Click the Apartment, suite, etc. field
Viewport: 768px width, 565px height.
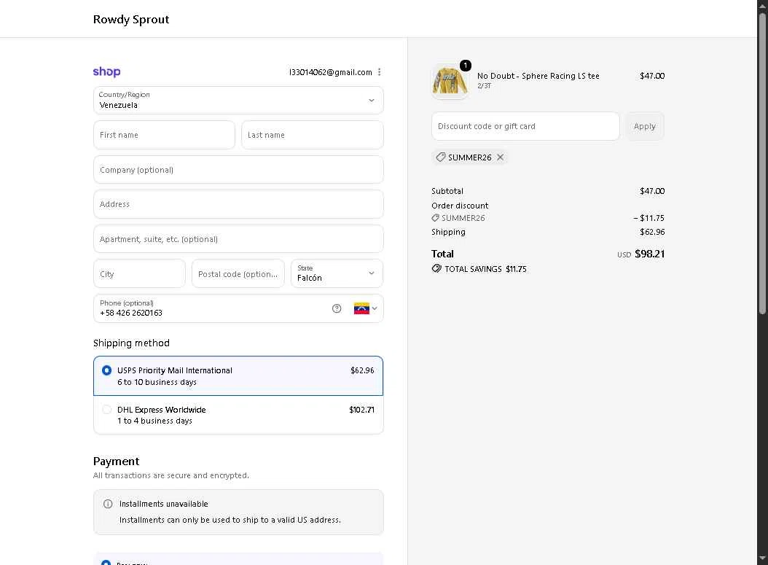(x=238, y=239)
